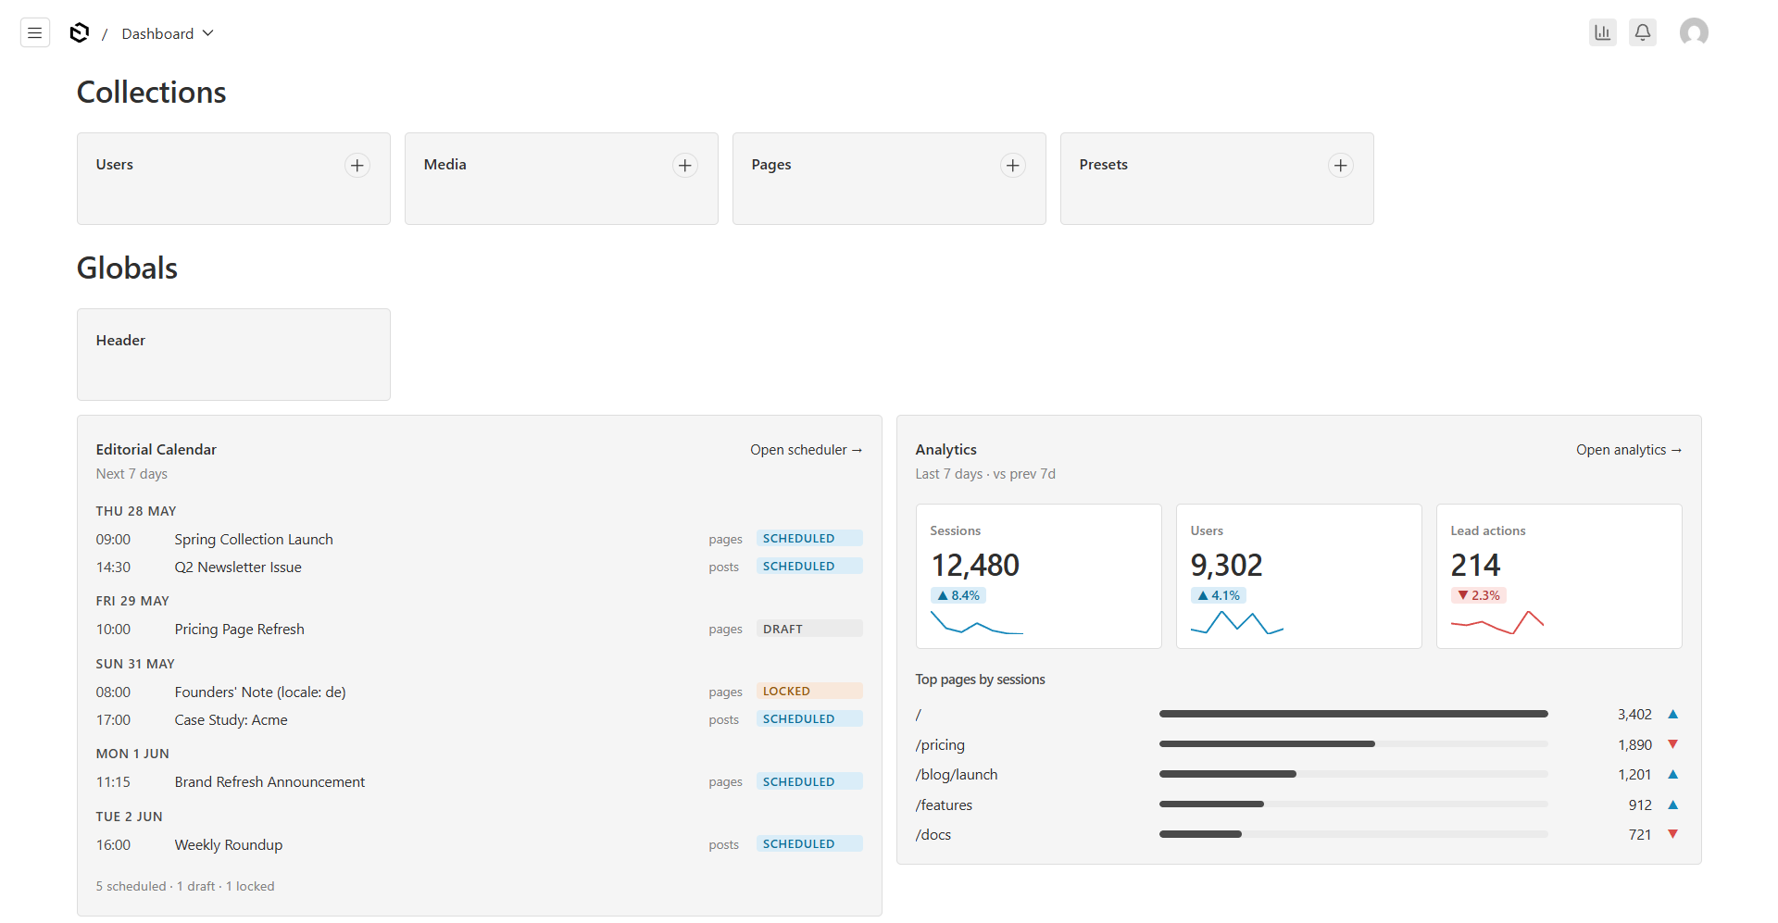Open the Pages collection card
Screen dimensions: 1778x923
889,179
